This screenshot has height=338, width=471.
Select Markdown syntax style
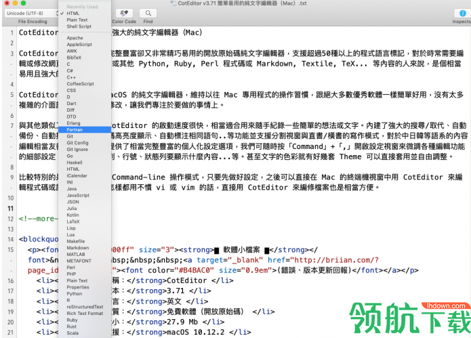tap(78, 248)
